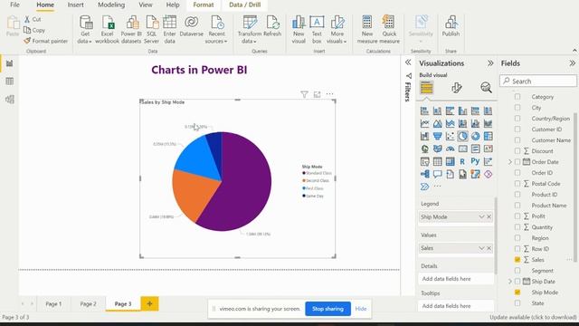Switch to the Modeling ribbon tab
579x326 pixels.
[x=111, y=5]
